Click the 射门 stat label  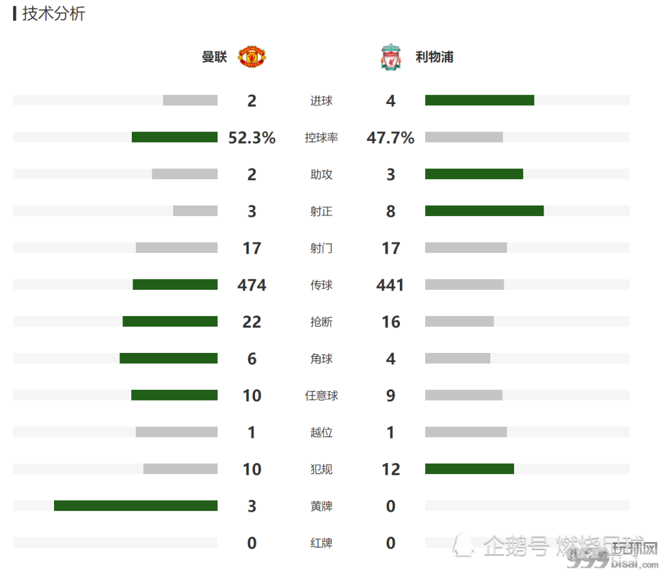[x=321, y=248]
